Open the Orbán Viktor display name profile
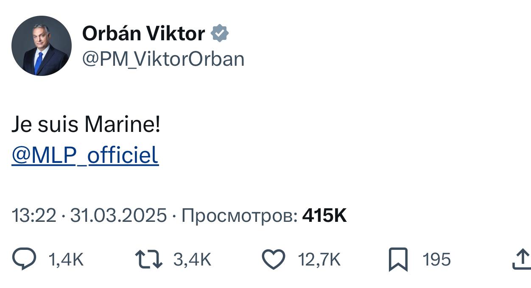This screenshot has height=288, width=531. [x=143, y=34]
